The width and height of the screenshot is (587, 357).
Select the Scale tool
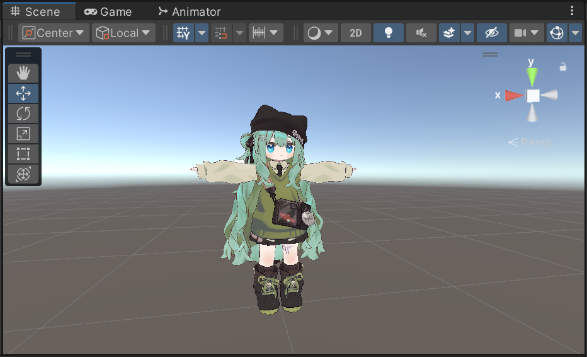23,134
